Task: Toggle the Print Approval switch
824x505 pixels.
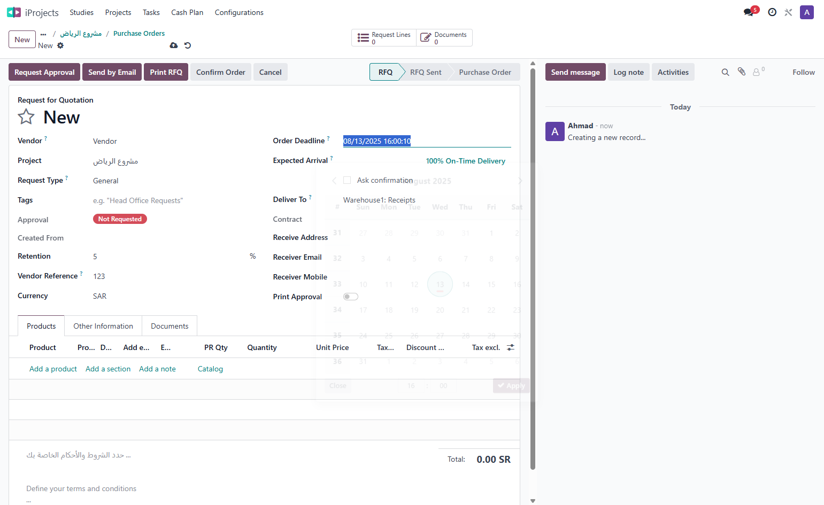Action: pos(351,297)
